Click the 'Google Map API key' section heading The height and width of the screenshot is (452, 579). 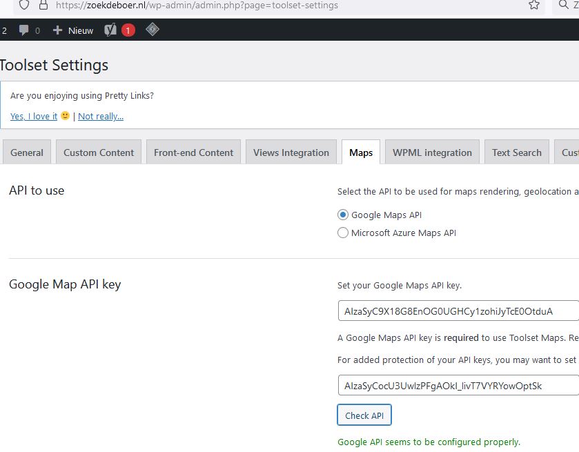click(x=65, y=285)
